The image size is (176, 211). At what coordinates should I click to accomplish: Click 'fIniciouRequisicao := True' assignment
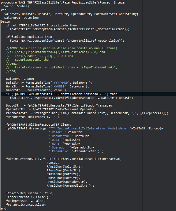coord(30,193)
